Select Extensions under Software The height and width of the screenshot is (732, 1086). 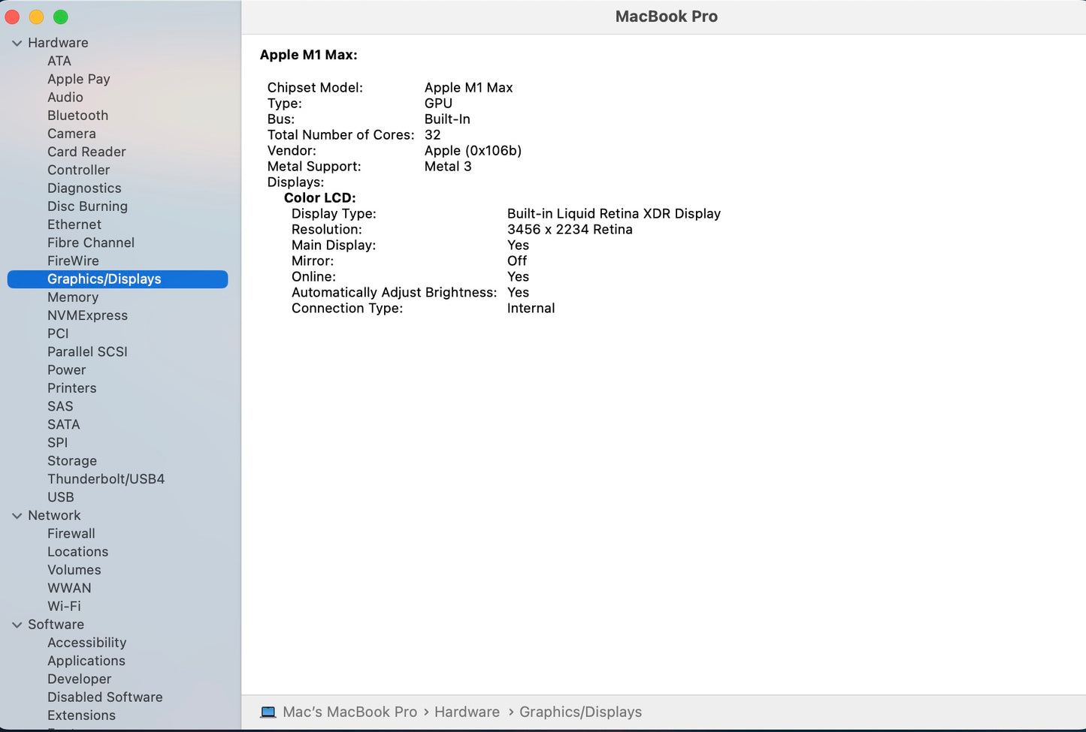click(81, 715)
